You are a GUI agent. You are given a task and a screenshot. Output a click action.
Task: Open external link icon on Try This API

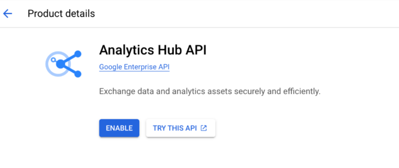point(204,128)
